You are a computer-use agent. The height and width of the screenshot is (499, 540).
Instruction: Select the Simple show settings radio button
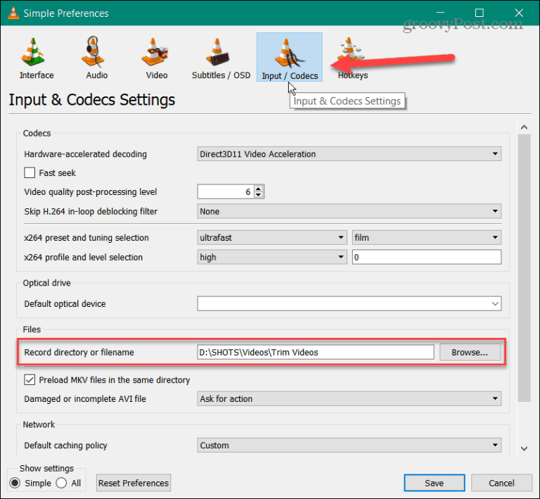[x=15, y=483]
